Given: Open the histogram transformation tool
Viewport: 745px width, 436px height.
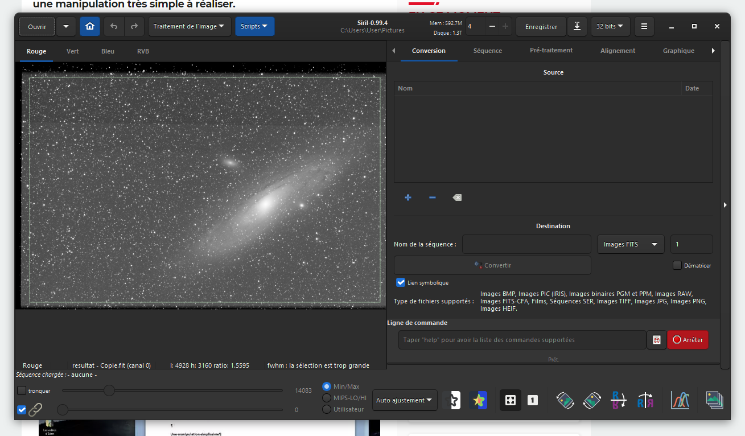Looking at the screenshot, I should [x=680, y=400].
